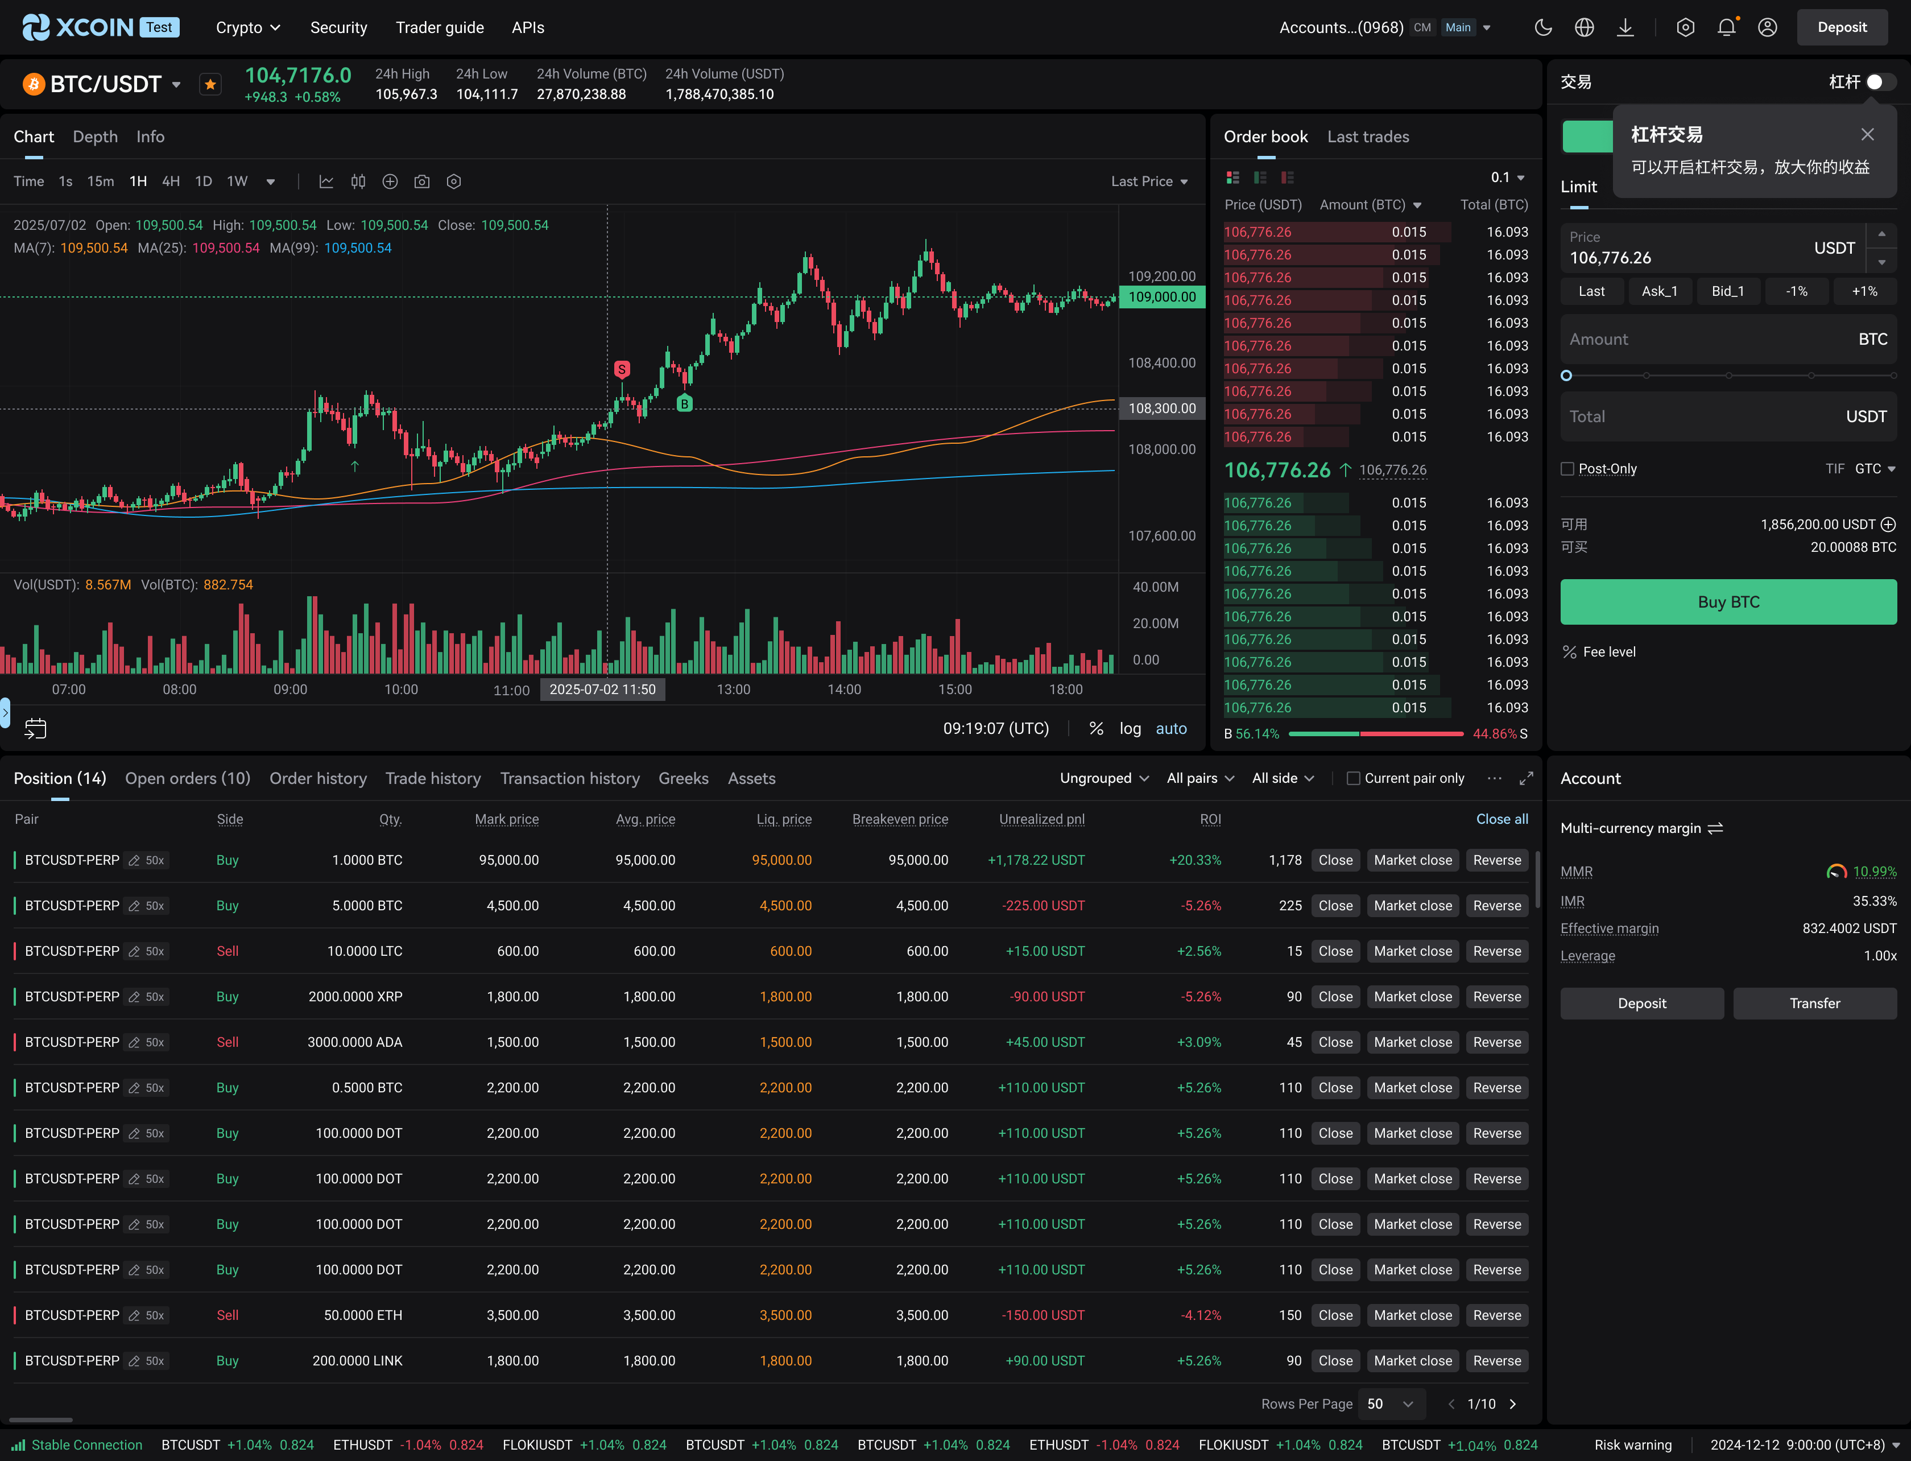Click the Amount BTC input field
The height and width of the screenshot is (1461, 1911).
pos(1728,339)
